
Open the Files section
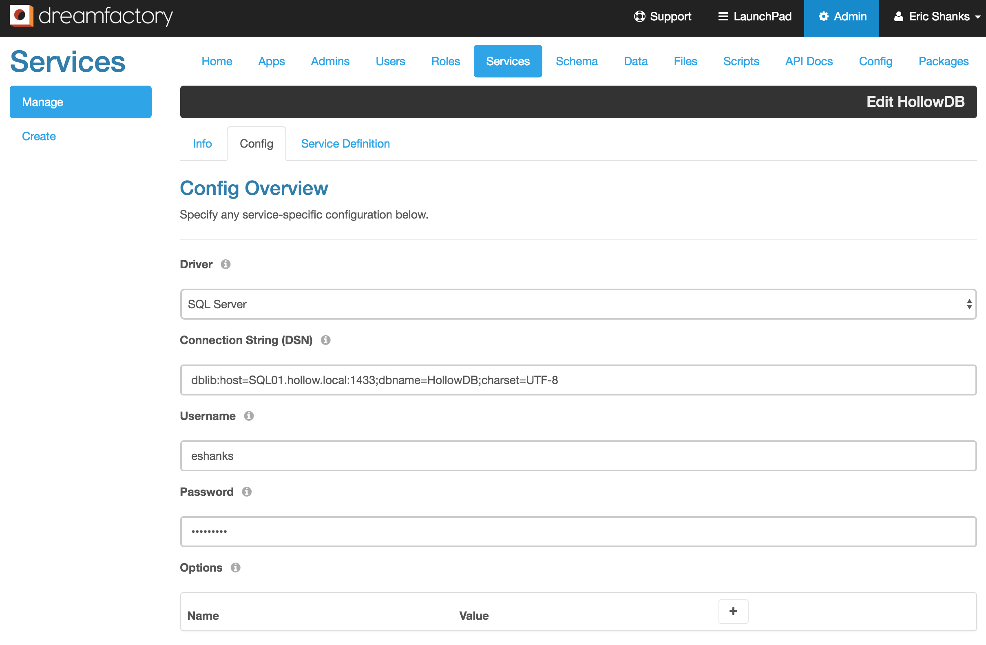(x=685, y=61)
